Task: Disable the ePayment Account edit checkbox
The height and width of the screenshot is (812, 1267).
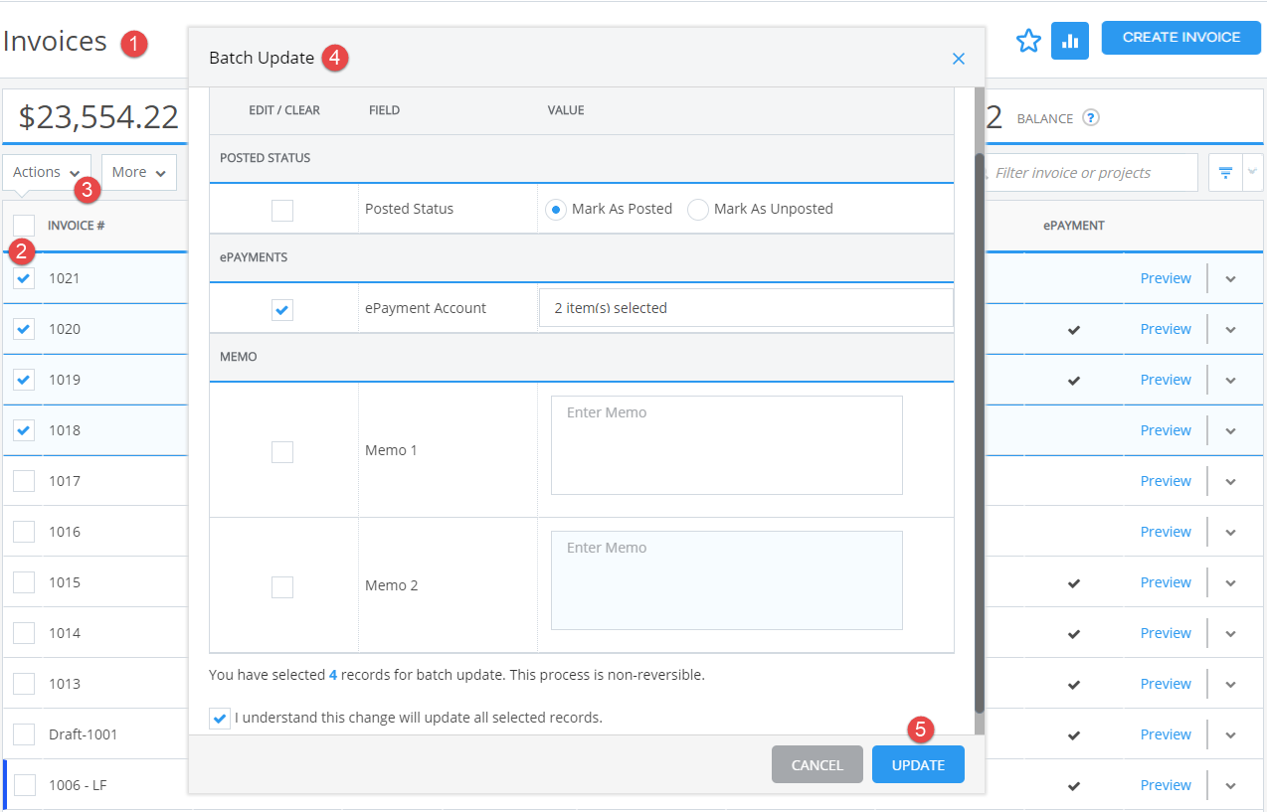Action: pyautogui.click(x=282, y=310)
